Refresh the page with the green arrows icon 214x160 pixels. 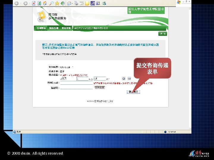tap(39, 3)
